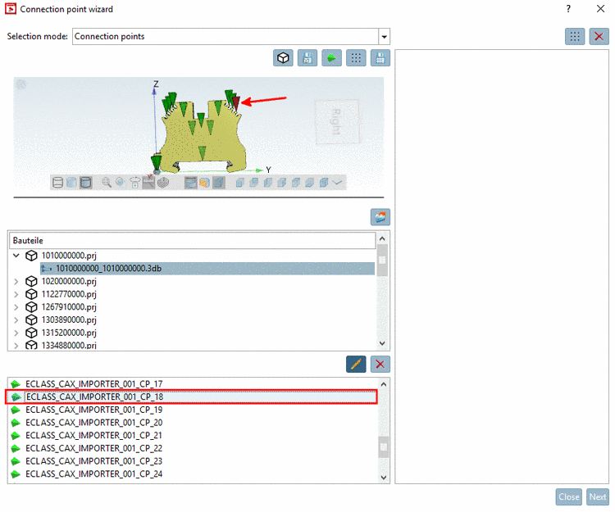Select transparent shaded display mode
Screen dimensions: 615x512
click(71, 183)
